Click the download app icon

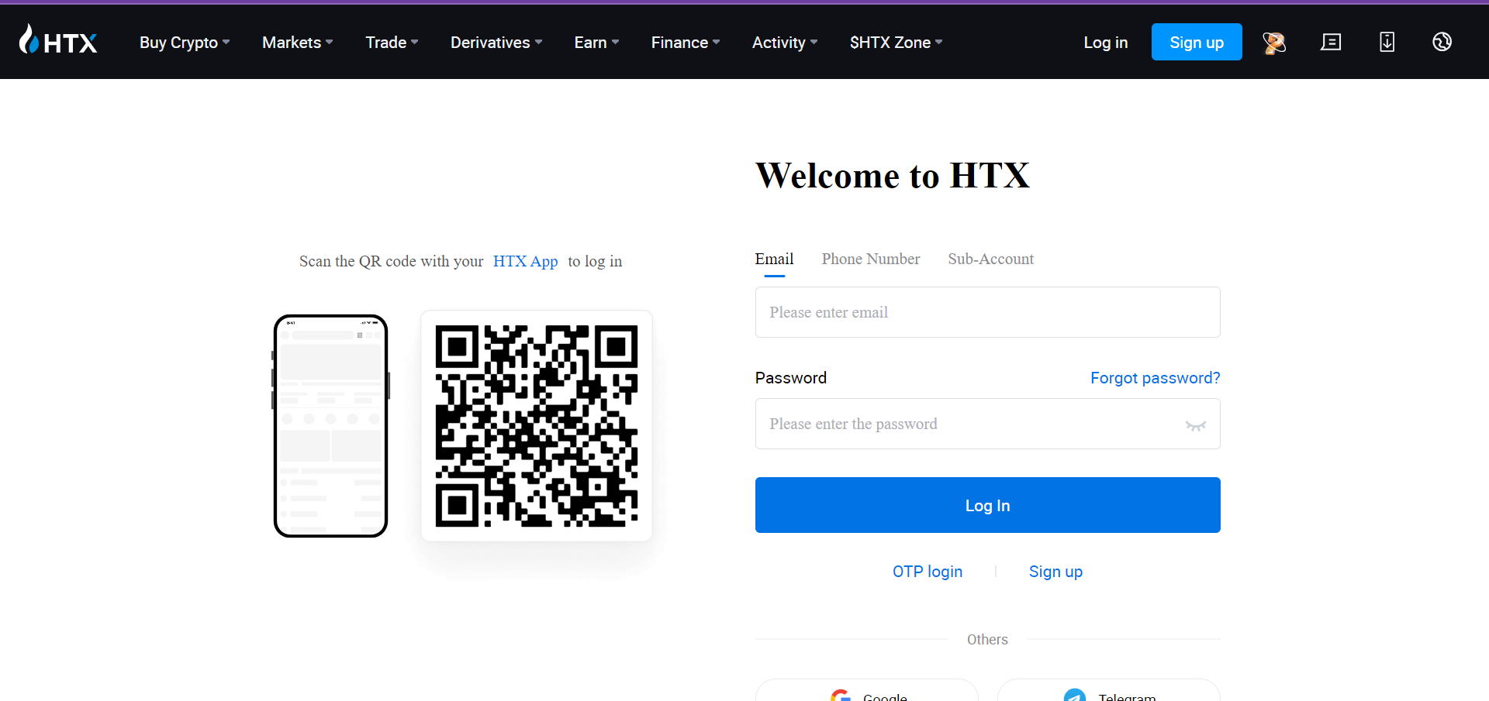(1387, 42)
